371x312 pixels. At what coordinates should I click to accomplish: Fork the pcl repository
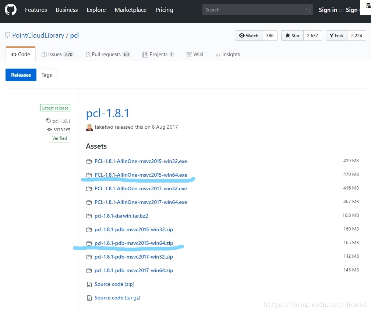(x=336, y=35)
